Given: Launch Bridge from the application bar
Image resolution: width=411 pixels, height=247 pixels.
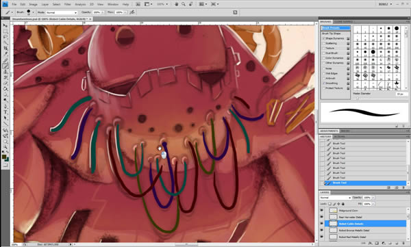Looking at the screenshot, I should pos(138,4).
